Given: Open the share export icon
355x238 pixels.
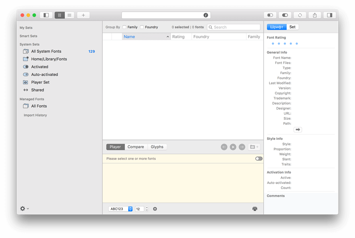Looking at the screenshot, I should point(315,15).
